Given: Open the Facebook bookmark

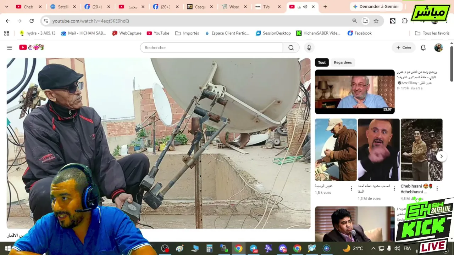Looking at the screenshot, I should [360, 33].
